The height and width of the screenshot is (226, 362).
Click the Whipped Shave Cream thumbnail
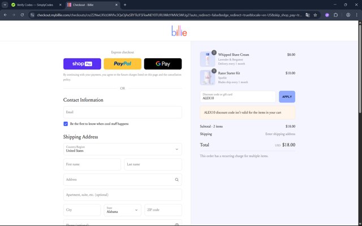(x=208, y=59)
